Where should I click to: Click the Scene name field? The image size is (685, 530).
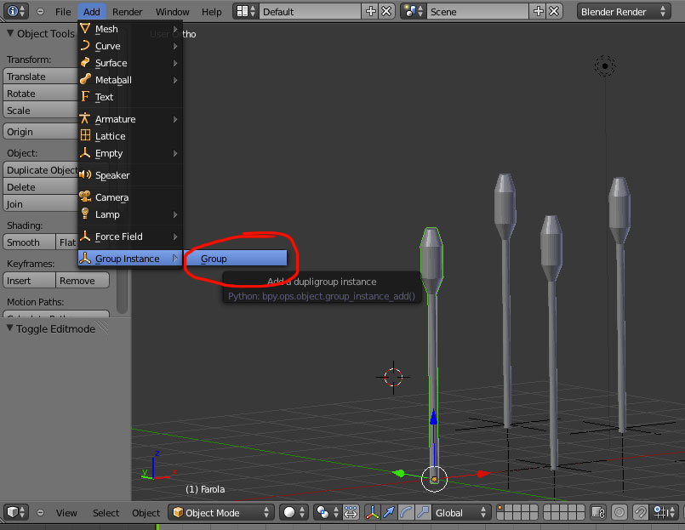click(x=478, y=11)
